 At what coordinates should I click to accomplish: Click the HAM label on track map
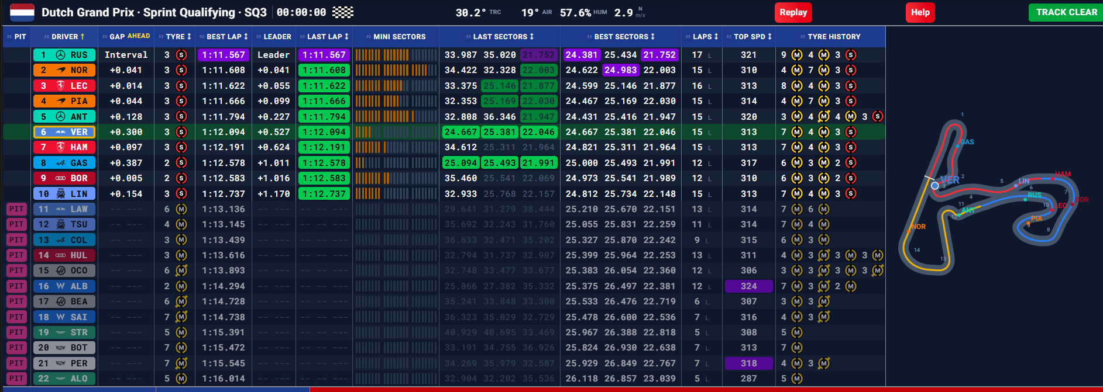(x=1063, y=174)
